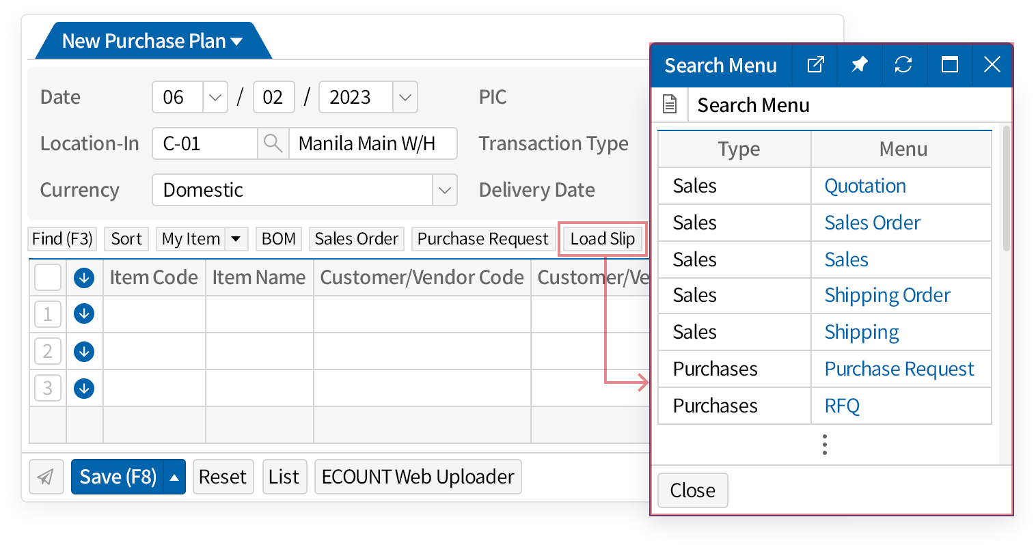Open Search Menu in new window icon
Screen dimensions: 1036x545
pyautogui.click(x=815, y=65)
